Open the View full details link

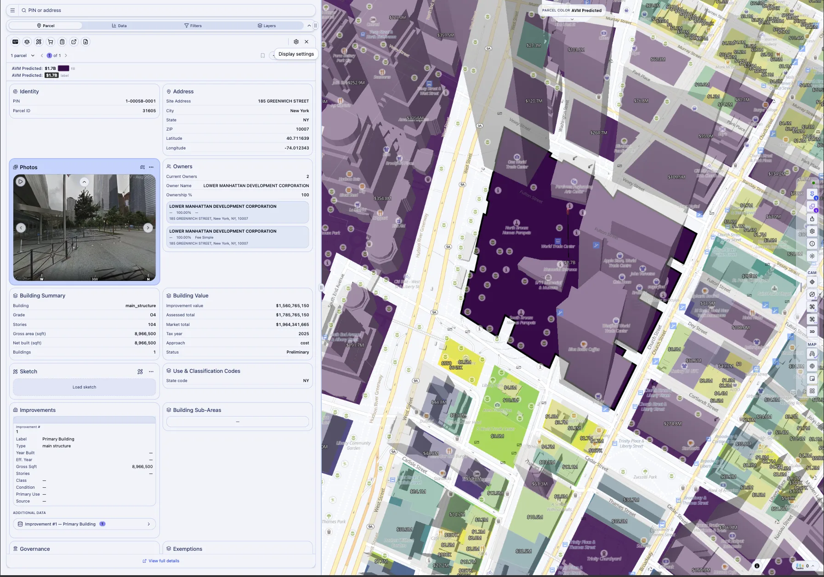click(x=161, y=561)
